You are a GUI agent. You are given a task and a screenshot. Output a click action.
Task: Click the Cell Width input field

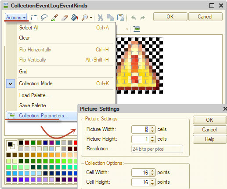pos(140,172)
